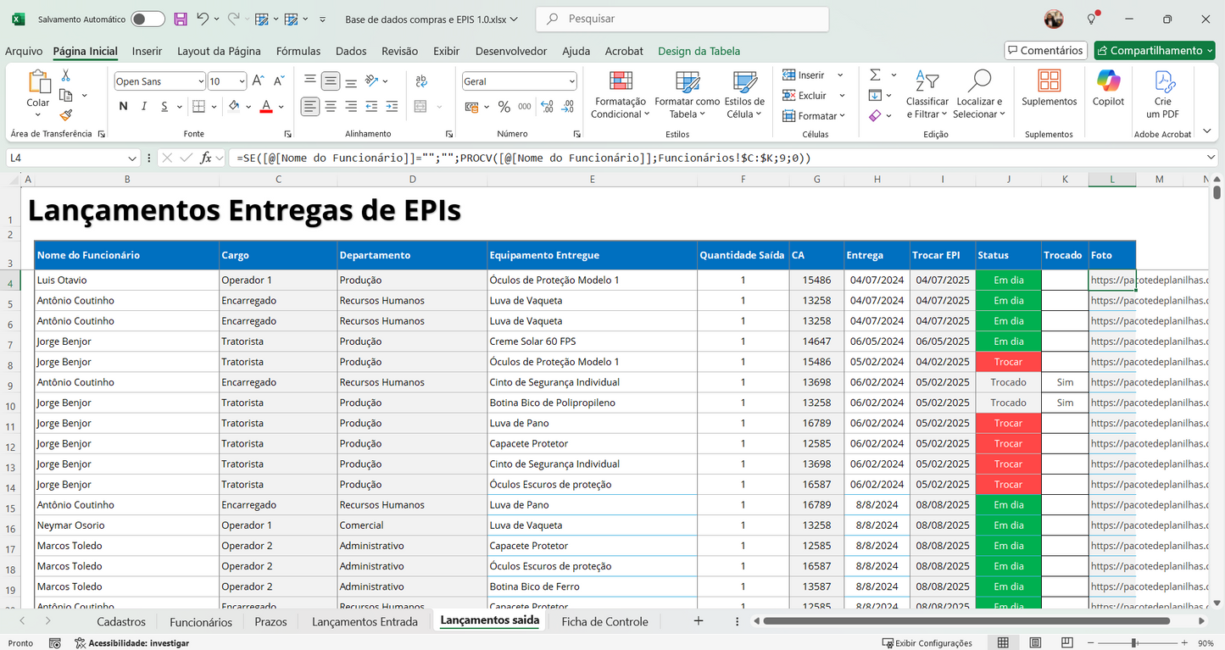Switch to the Fórmulas ribbon tab

coord(298,51)
